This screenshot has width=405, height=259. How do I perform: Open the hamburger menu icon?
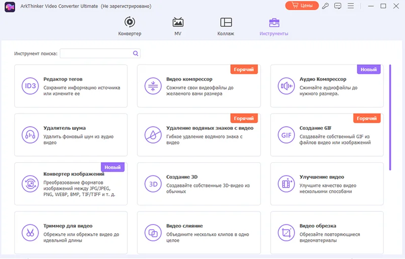(x=350, y=6)
